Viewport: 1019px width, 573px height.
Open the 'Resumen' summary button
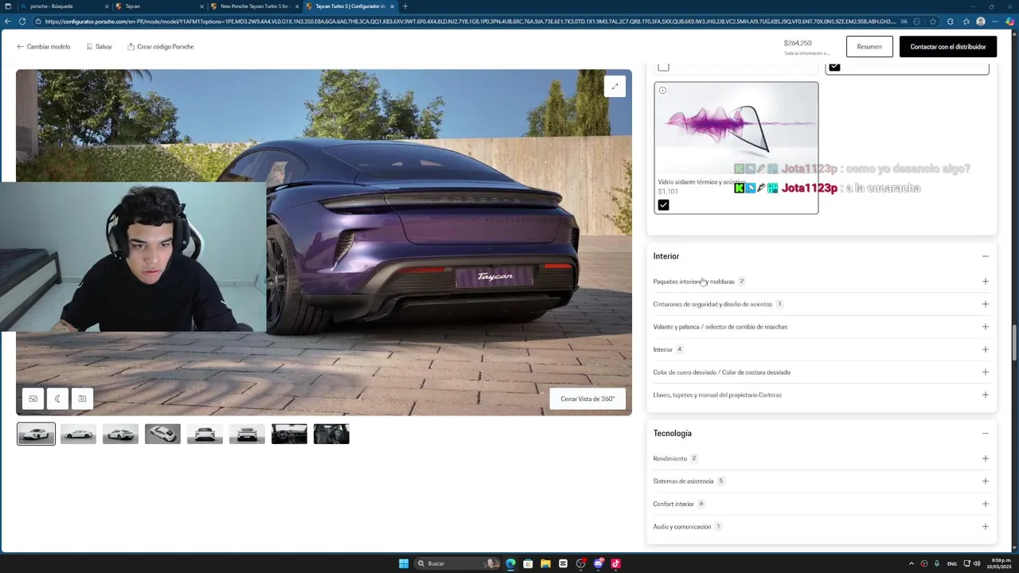pyautogui.click(x=869, y=47)
